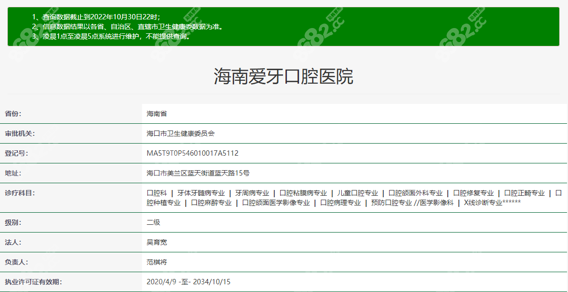This screenshot has height=292, width=568.
Task: Click the level value 二级
Action: point(153,222)
